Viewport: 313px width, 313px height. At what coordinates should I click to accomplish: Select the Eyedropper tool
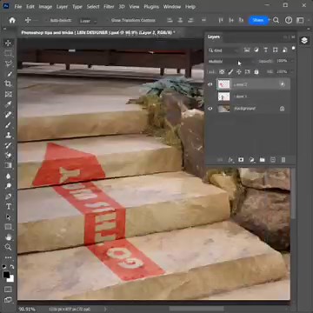click(x=8, y=104)
